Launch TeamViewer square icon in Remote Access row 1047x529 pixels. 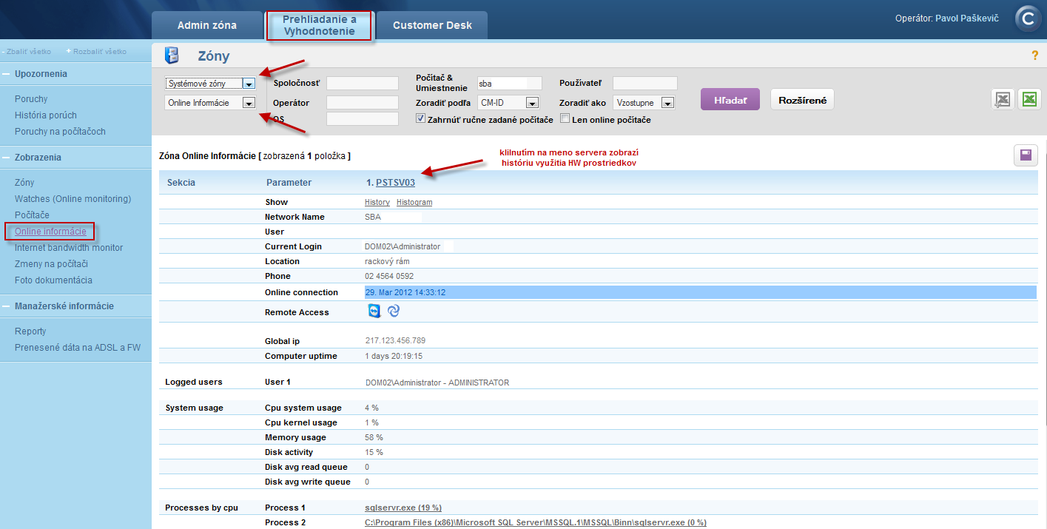point(374,311)
